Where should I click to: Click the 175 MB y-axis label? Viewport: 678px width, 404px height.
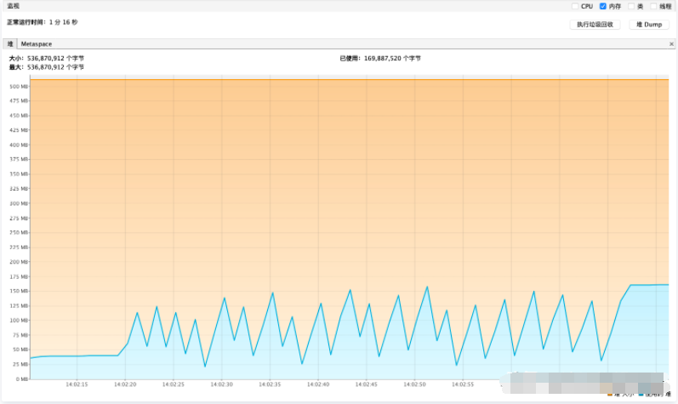(x=19, y=276)
